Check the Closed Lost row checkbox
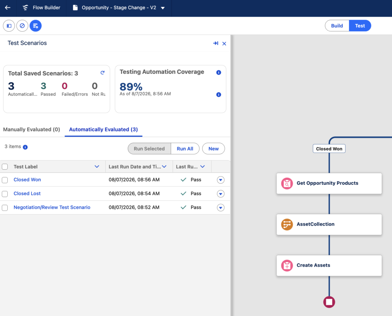 point(5,194)
